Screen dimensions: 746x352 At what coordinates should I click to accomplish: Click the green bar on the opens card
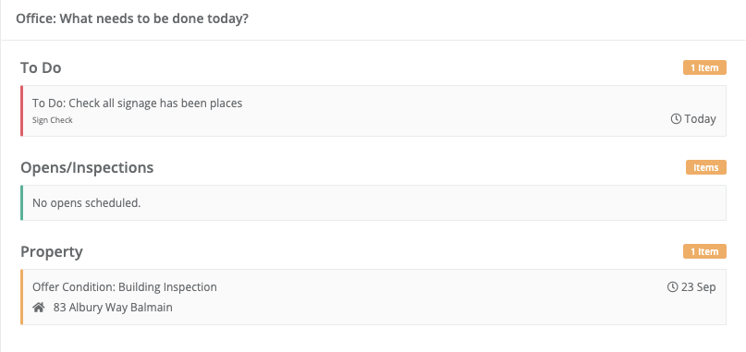pos(21,202)
